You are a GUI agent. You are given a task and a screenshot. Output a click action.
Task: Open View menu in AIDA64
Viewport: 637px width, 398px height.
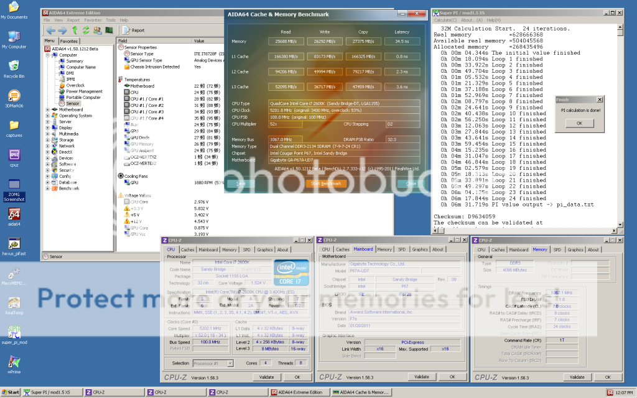tap(58, 20)
